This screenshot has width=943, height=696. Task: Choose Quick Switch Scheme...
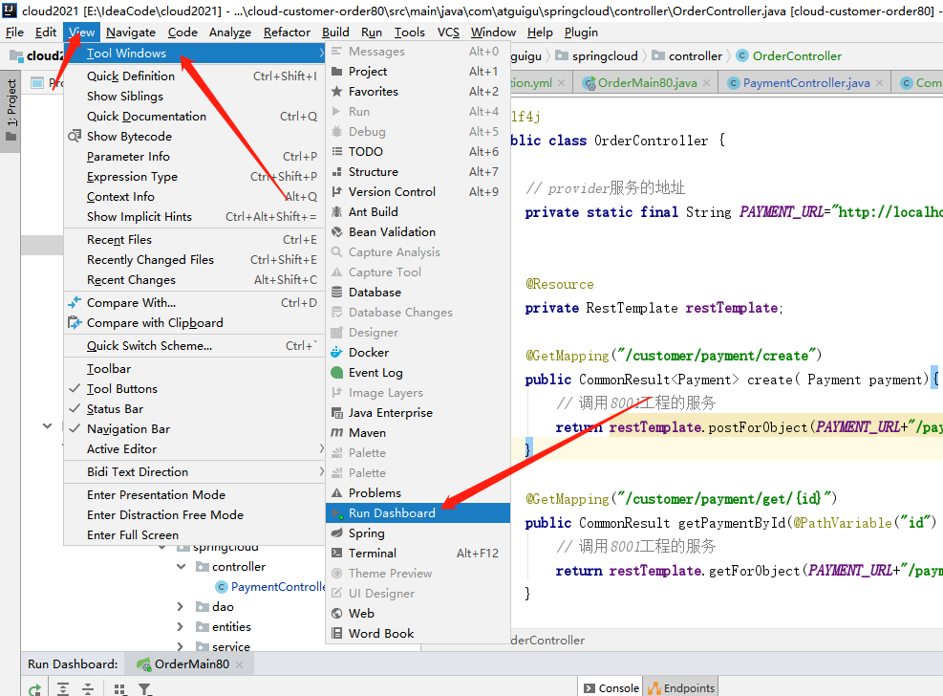point(194,346)
